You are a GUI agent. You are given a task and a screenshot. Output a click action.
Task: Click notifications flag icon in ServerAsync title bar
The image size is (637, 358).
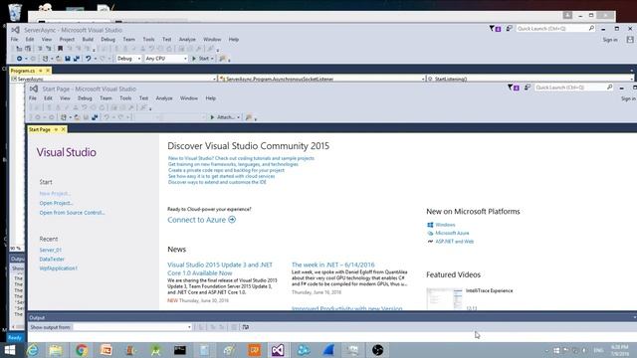(495, 29)
